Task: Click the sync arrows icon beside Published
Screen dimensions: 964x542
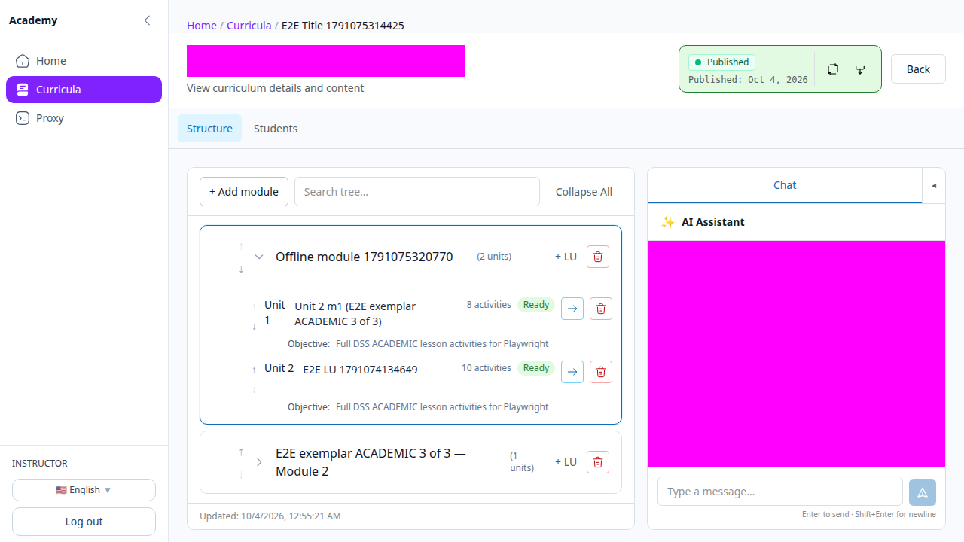Action: coord(833,69)
